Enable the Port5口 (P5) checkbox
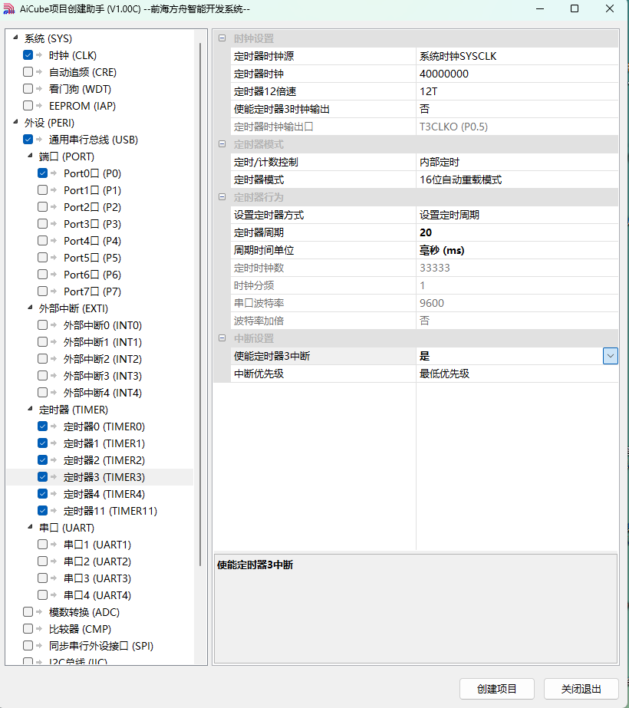The image size is (629, 708). click(42, 258)
